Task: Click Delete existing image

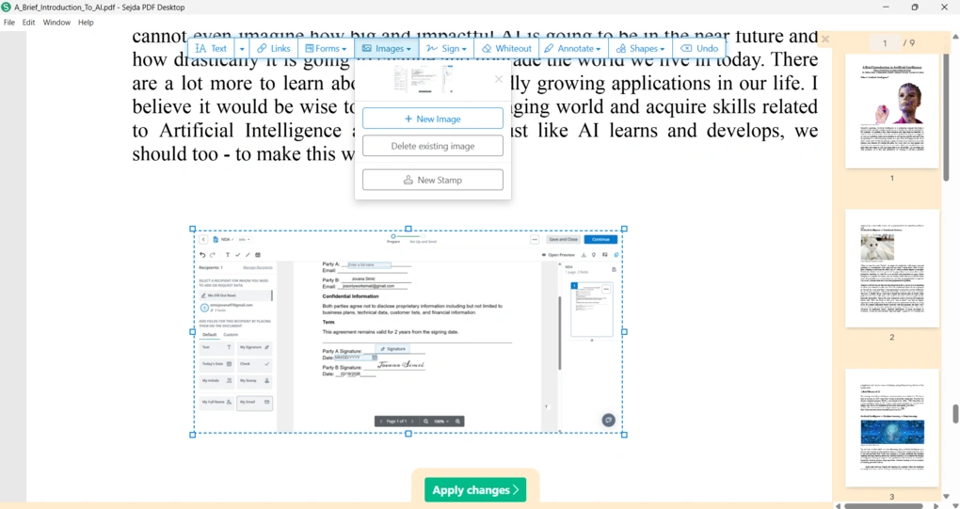Action: [x=433, y=146]
